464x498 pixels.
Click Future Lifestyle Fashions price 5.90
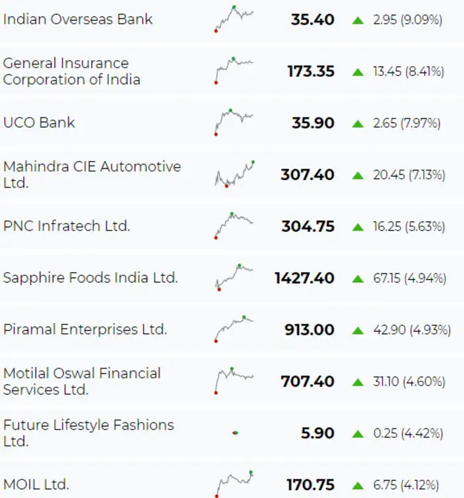click(x=318, y=433)
